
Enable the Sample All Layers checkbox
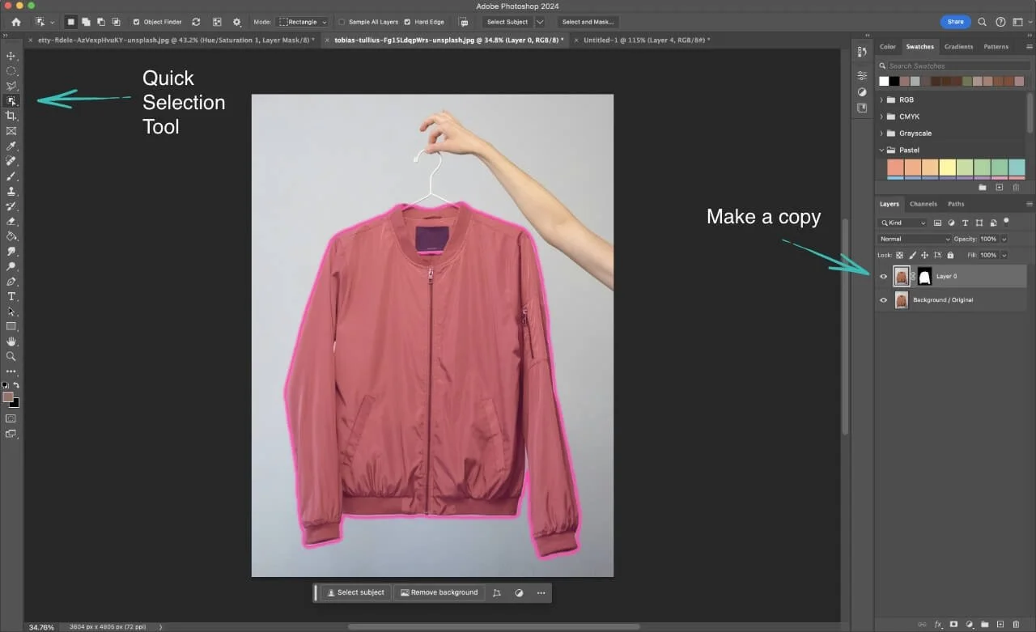tap(341, 22)
